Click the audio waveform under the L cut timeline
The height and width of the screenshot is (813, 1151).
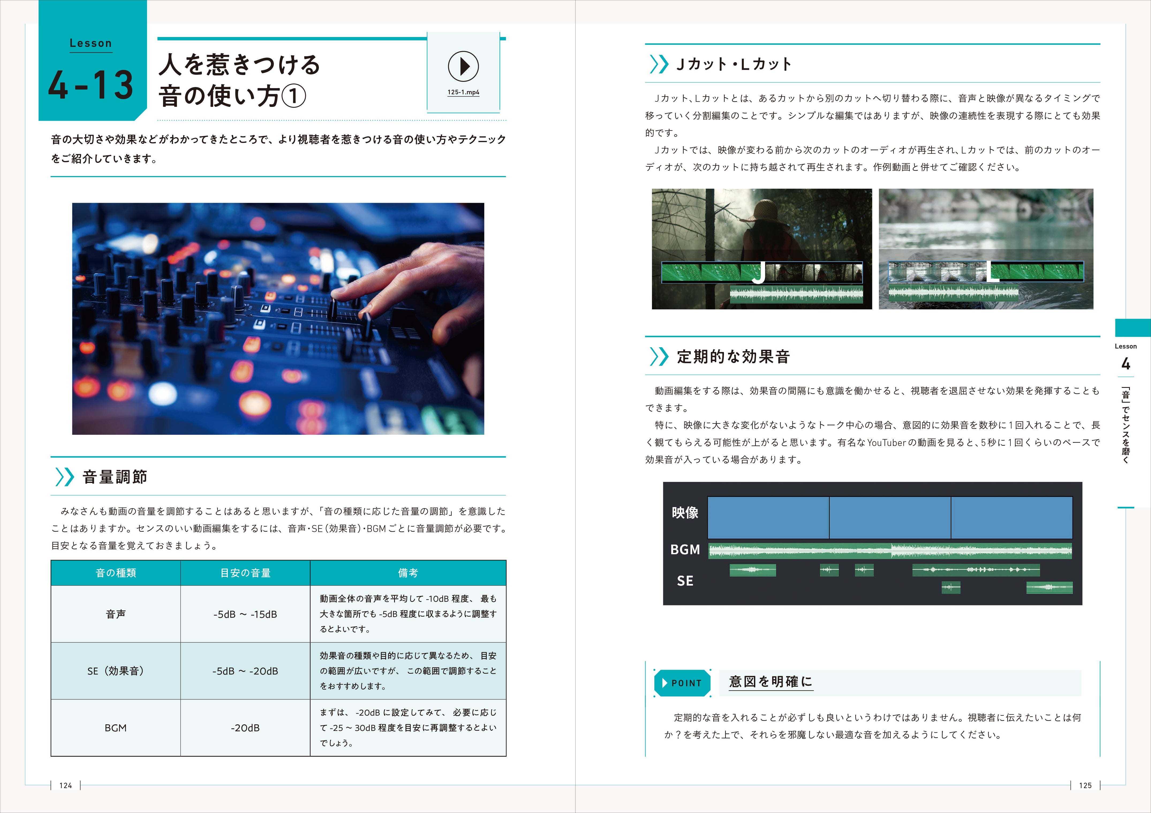[x=953, y=293]
